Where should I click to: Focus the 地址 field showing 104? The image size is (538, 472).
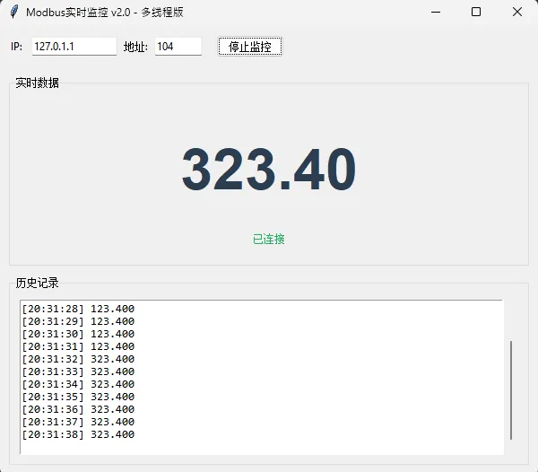[178, 47]
